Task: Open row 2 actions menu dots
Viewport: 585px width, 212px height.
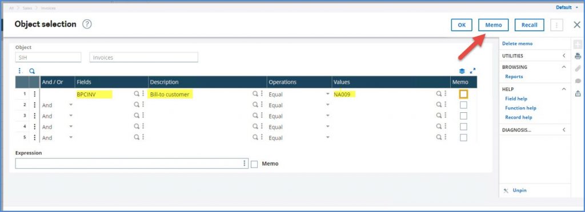Action: [x=35, y=105]
